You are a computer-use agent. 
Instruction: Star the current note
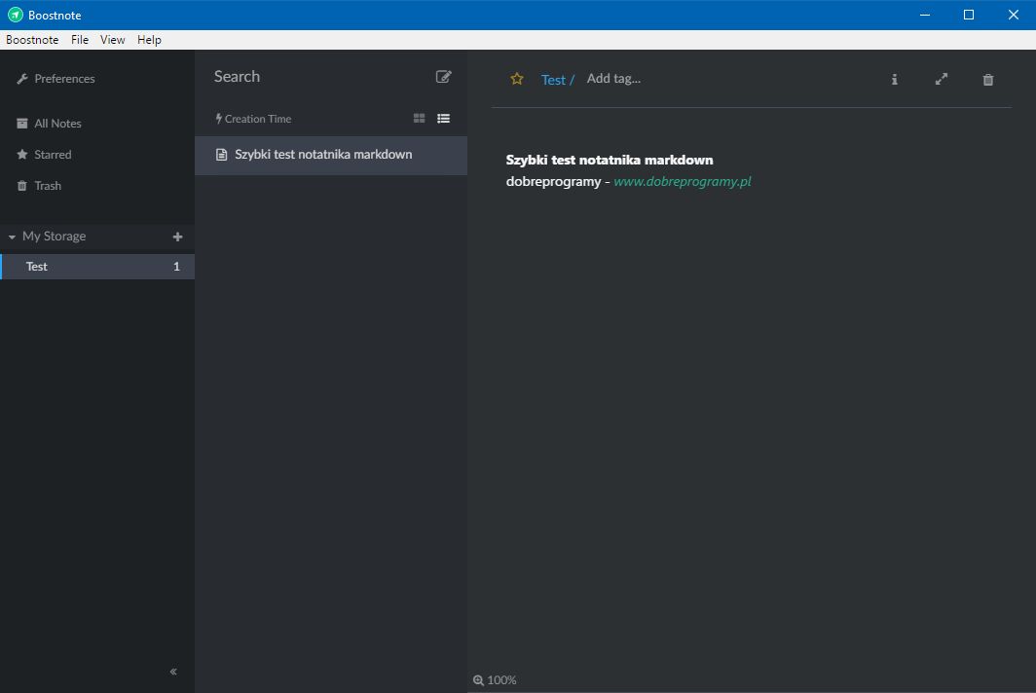coord(517,79)
